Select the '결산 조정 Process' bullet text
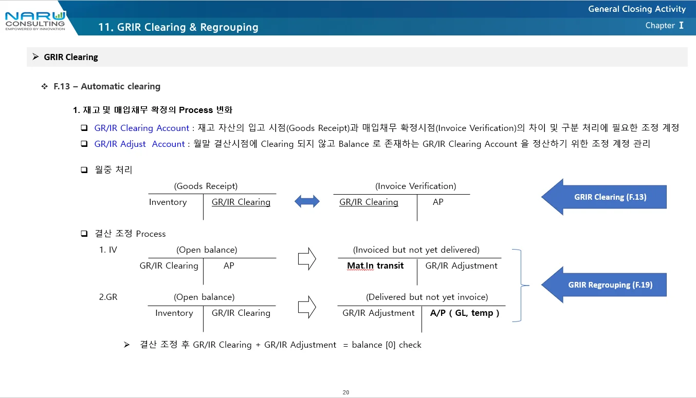Image resolution: width=696 pixels, height=398 pixels. tap(130, 234)
